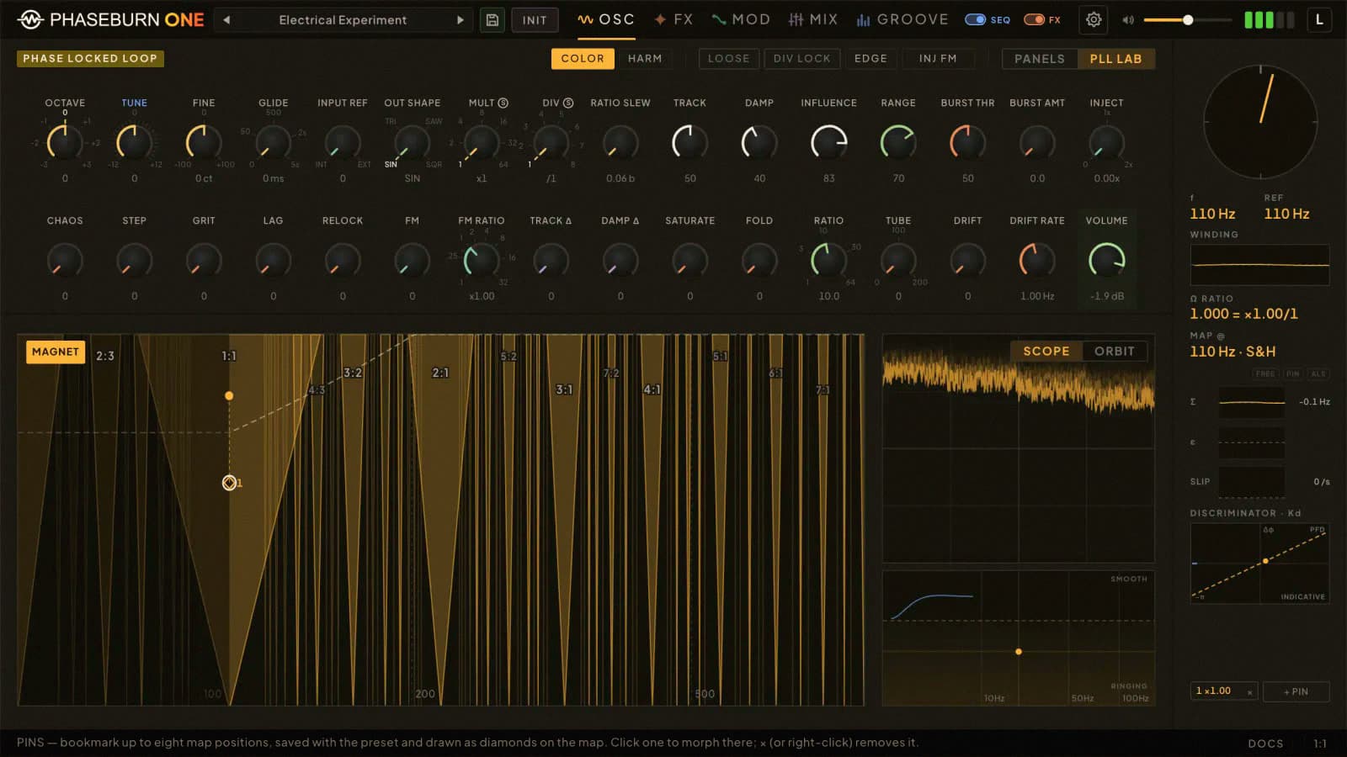Select the small PIN map mode
The height and width of the screenshot is (757, 1347).
(x=1293, y=373)
